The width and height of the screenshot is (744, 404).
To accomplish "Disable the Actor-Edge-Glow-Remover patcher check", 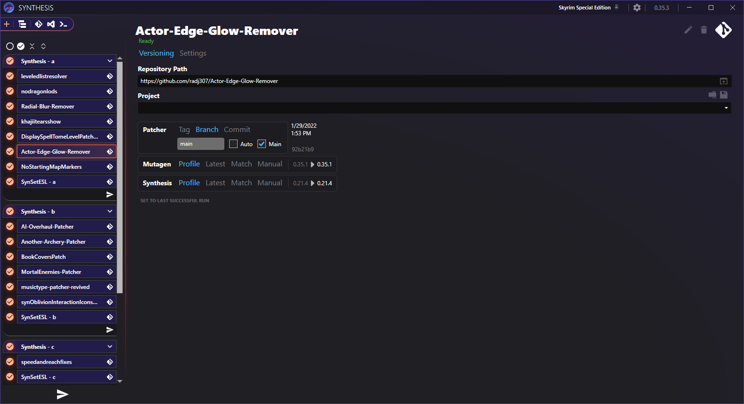I will coord(10,151).
